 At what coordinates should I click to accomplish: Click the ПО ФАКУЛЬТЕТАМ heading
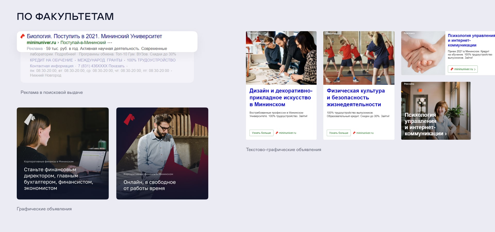pyautogui.click(x=65, y=16)
